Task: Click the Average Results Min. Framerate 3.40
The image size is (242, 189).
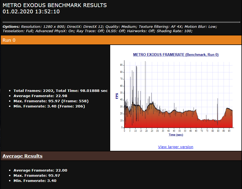Action: pos(35,181)
